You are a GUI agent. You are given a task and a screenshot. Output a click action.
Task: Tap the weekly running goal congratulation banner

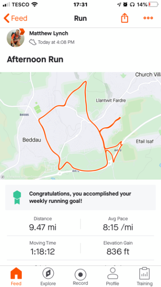[x=80, y=197]
